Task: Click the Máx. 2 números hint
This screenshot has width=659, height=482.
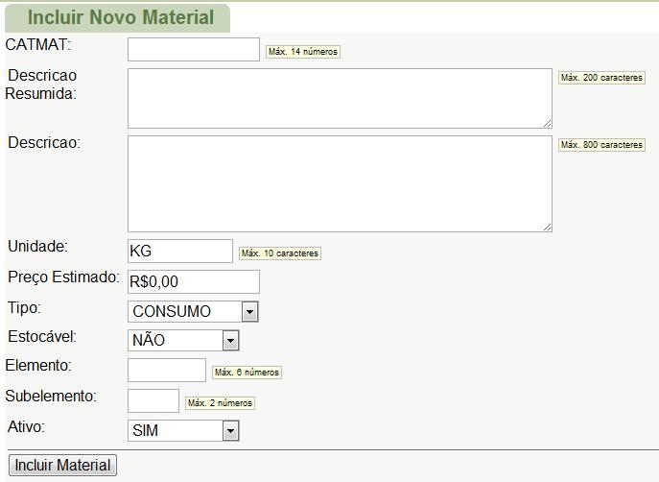Action: 220,403
